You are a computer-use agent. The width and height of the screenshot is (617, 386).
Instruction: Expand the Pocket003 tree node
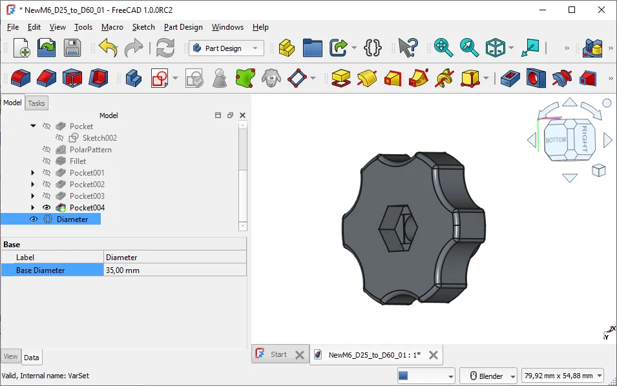click(33, 196)
